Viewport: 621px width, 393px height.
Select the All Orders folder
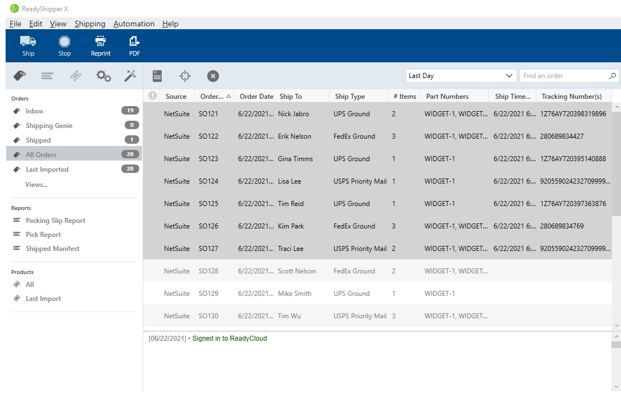(74, 154)
